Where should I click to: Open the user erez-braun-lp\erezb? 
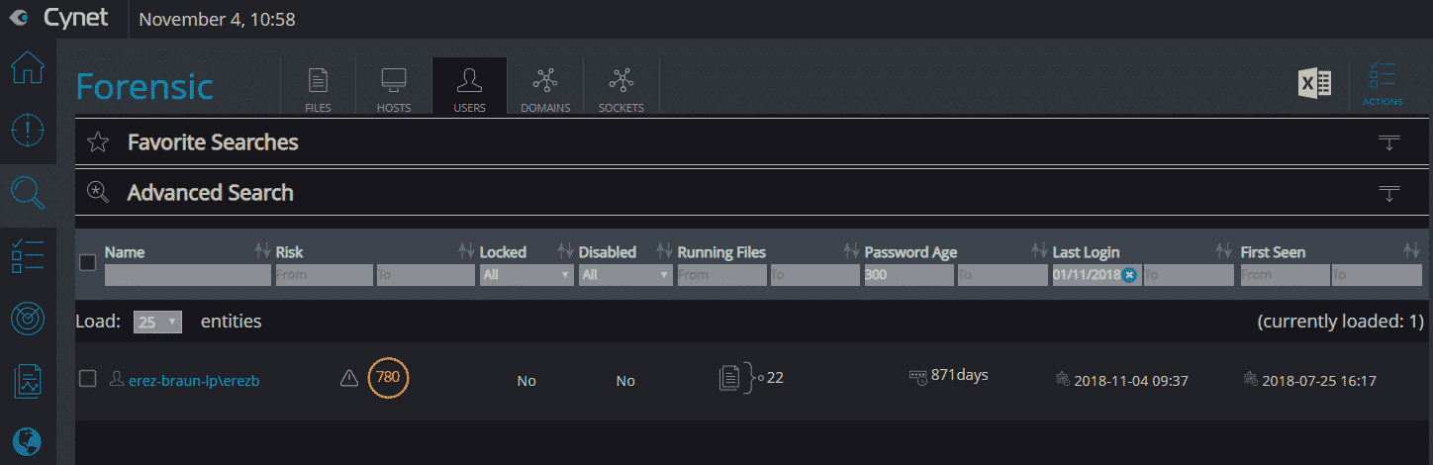[194, 380]
